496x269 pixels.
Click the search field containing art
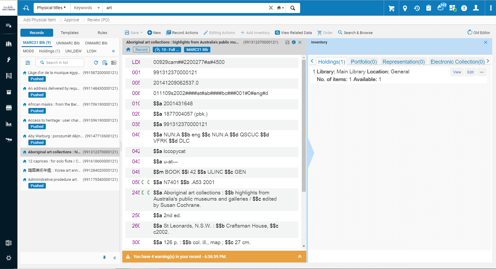tap(177, 8)
